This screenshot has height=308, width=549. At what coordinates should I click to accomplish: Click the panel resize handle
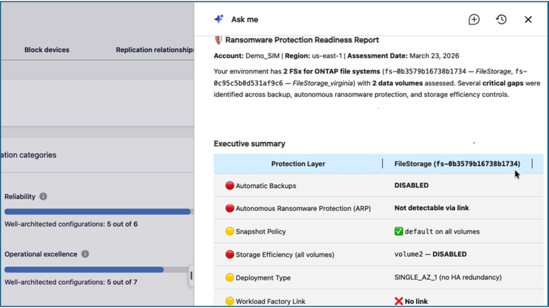pyautogui.click(x=191, y=276)
